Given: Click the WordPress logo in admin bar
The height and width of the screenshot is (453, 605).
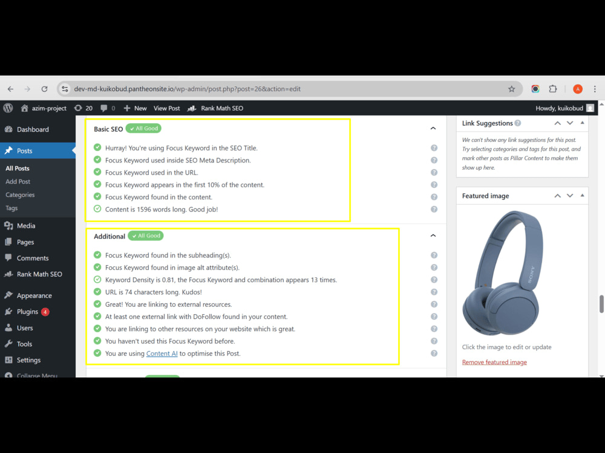Looking at the screenshot, I should 8,108.
